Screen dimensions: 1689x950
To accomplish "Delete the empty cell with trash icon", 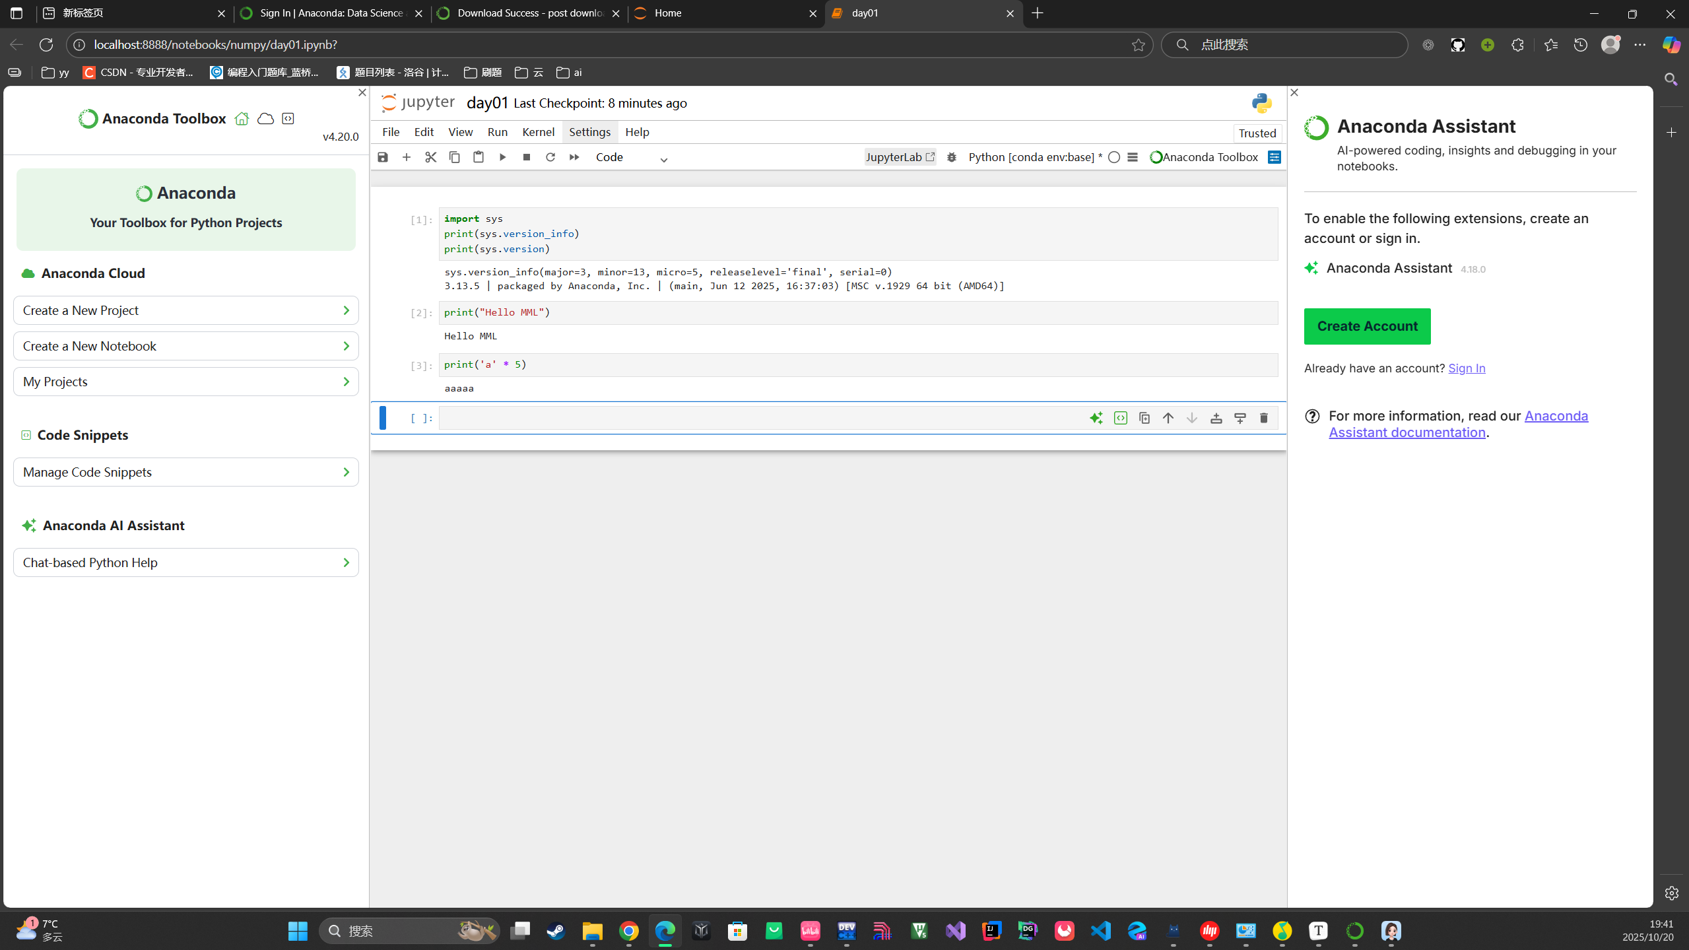I will point(1263,417).
